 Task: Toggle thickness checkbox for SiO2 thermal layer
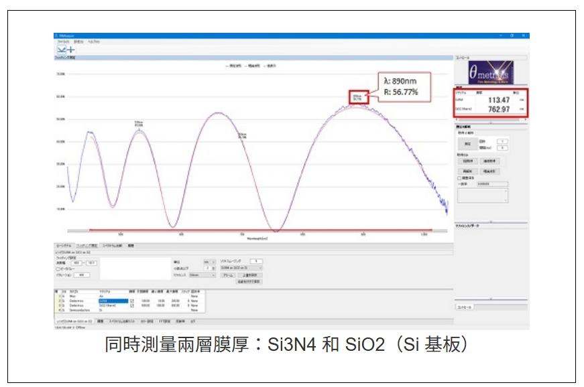click(132, 305)
